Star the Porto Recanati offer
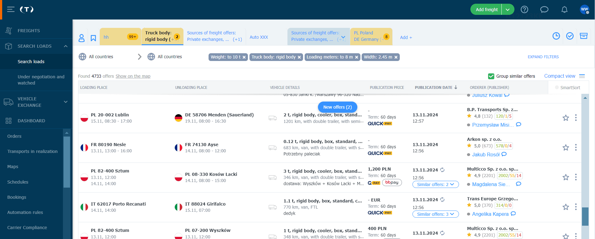 (566, 207)
